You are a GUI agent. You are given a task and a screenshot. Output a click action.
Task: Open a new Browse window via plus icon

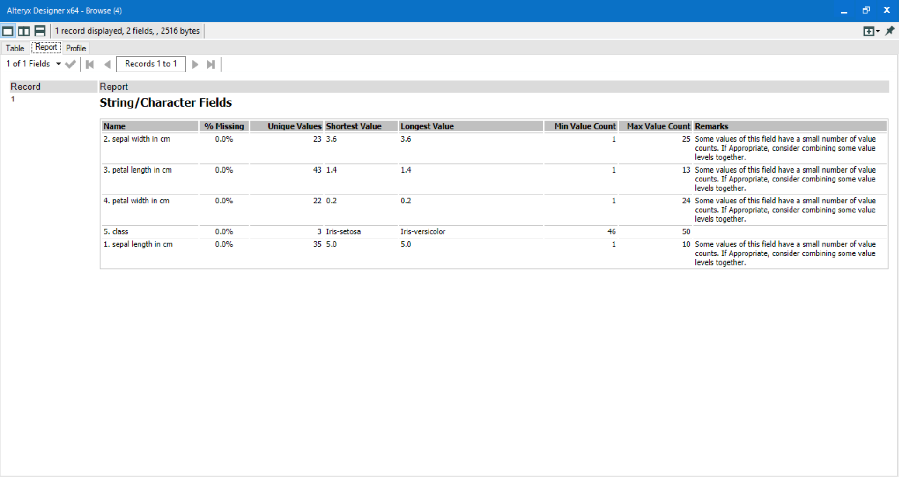(869, 30)
